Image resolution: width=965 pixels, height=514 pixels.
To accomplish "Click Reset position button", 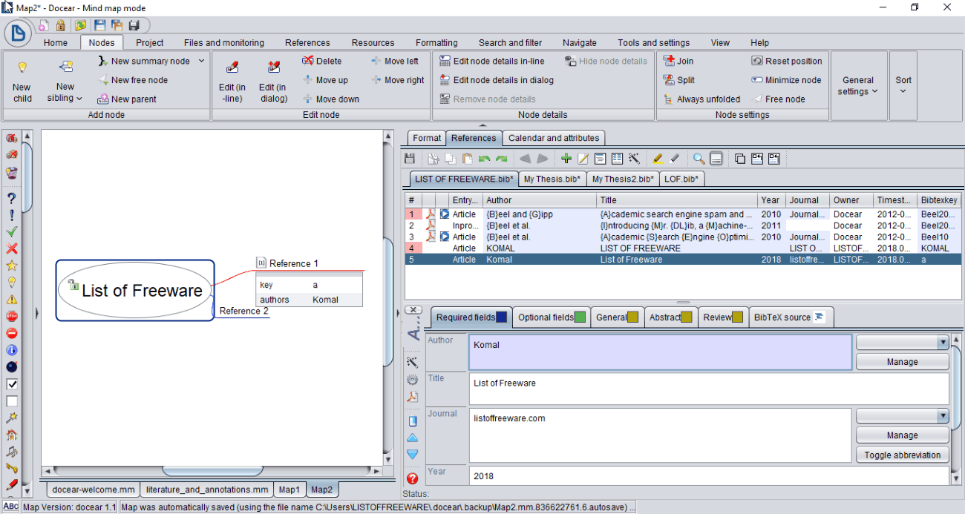I will 787,61.
